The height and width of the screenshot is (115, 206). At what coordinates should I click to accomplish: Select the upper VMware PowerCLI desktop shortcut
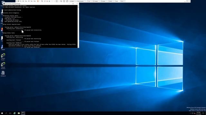(3, 57)
